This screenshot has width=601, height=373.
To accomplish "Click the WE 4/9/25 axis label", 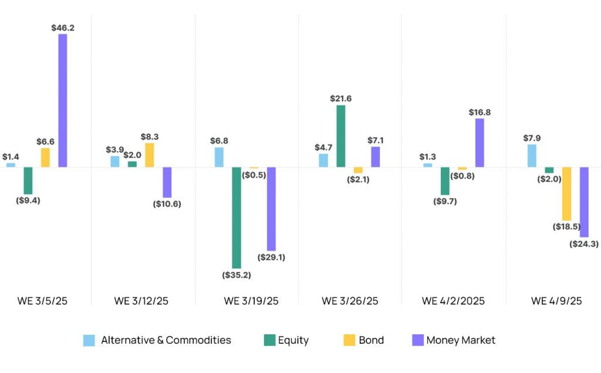I will pos(556,301).
